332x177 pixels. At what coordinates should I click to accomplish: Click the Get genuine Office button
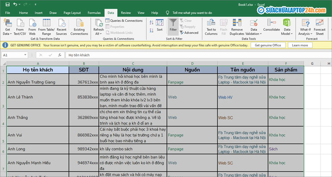pos(268,45)
